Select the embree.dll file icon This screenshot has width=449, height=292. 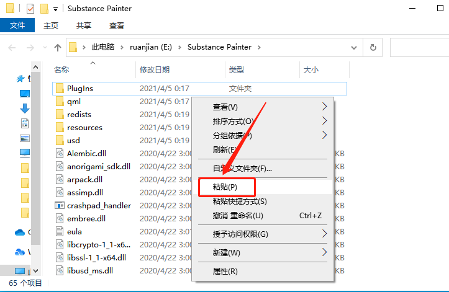tap(60, 218)
